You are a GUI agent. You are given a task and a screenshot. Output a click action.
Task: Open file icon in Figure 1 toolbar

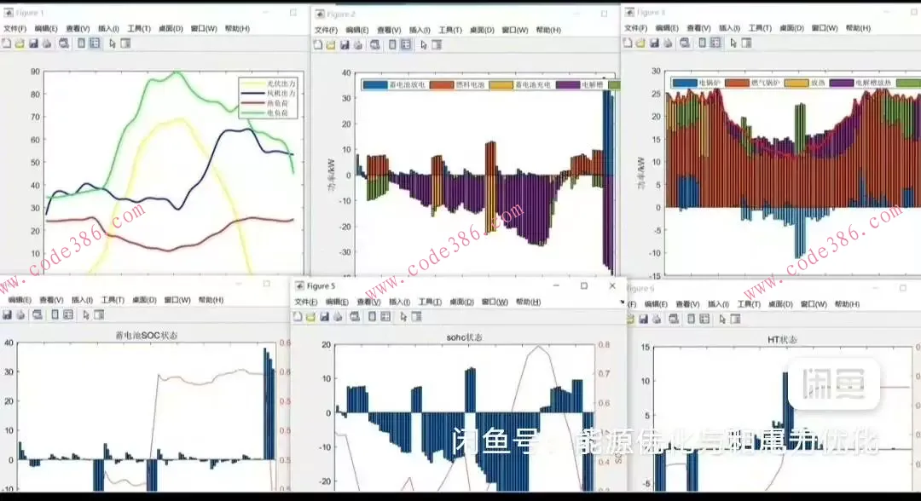20,43
